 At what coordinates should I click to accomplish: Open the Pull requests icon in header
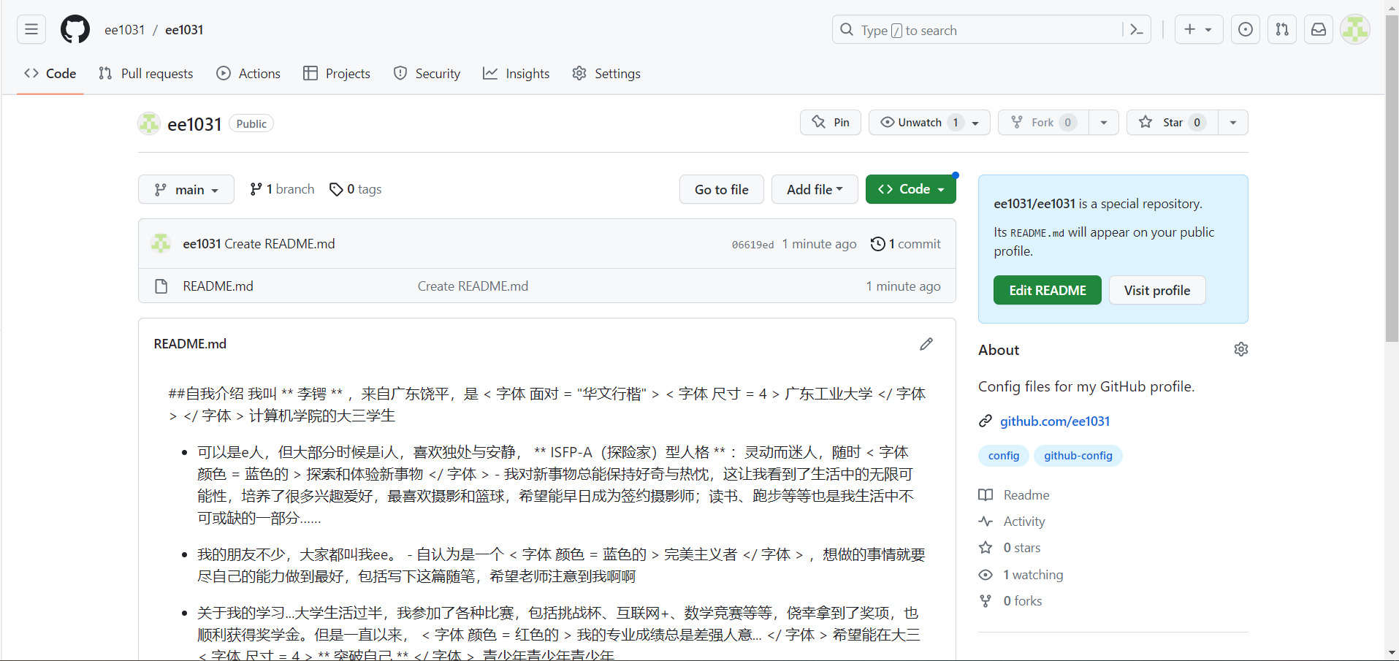tap(1282, 29)
